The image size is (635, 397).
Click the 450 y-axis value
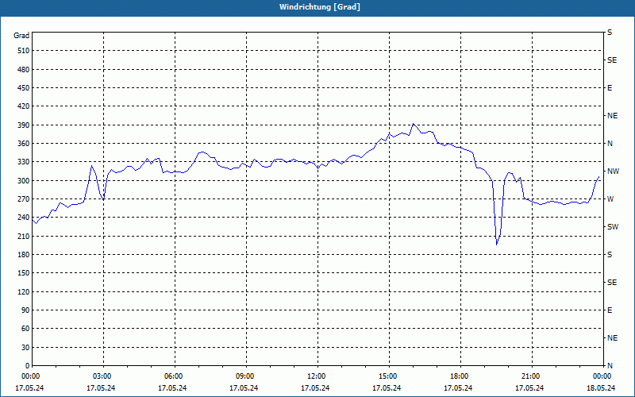coord(24,88)
